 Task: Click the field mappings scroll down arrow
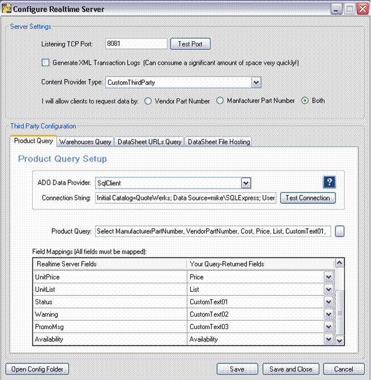click(x=339, y=340)
